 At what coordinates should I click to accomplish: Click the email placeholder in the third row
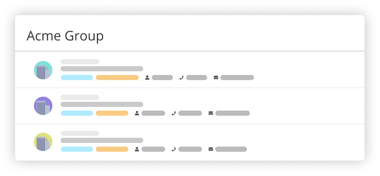point(231,149)
